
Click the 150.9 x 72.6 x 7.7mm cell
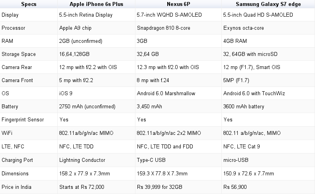point(249,174)
